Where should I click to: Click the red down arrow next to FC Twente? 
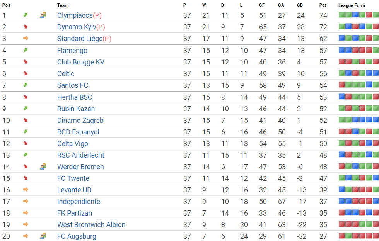[x=26, y=178]
